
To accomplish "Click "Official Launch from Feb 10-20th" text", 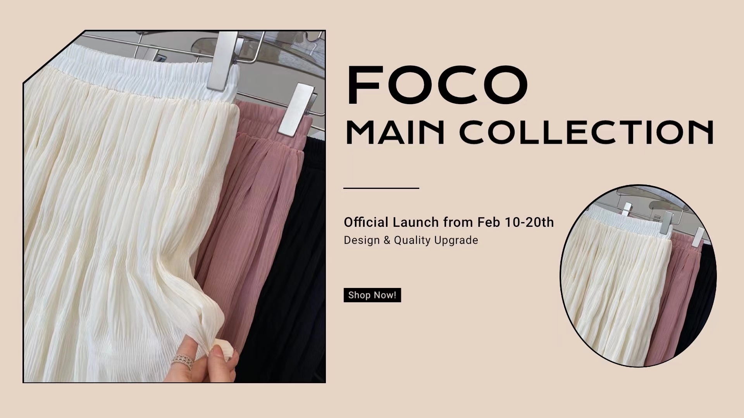I will [x=449, y=222].
